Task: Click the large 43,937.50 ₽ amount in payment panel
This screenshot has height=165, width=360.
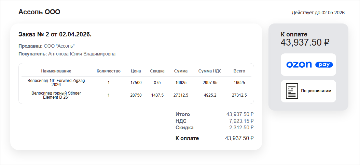Action: point(305,43)
